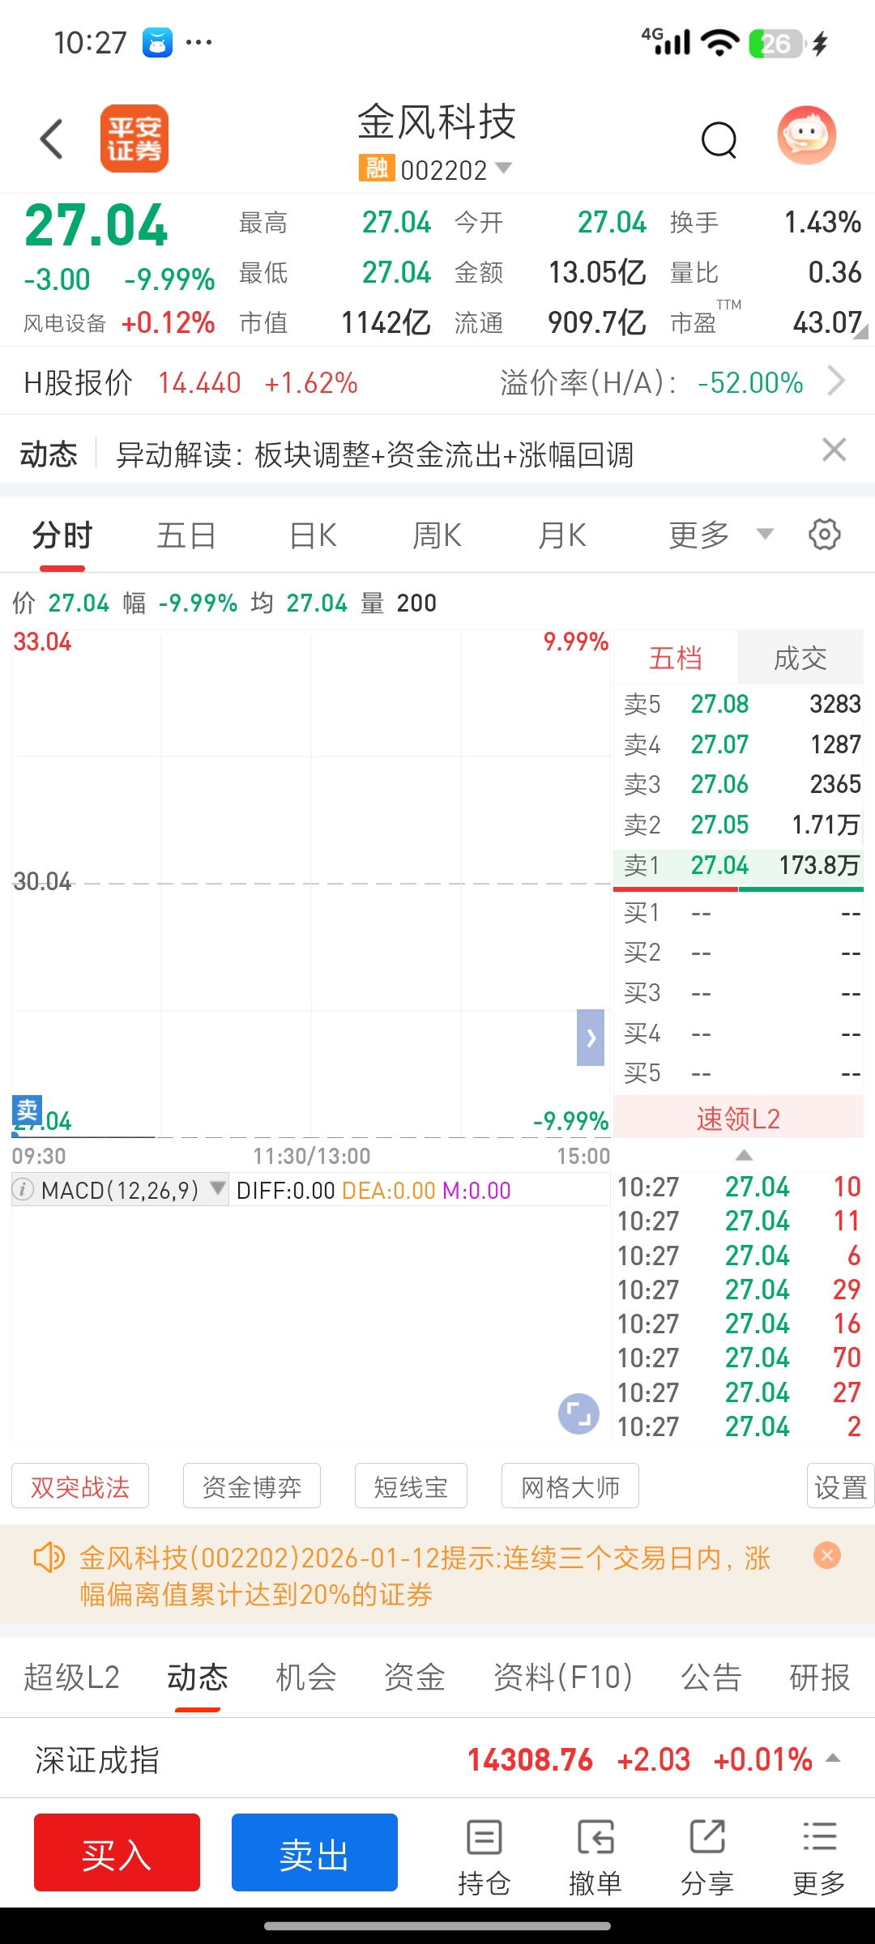The width and height of the screenshot is (875, 1944).
Task: Open 网格大师 tool
Action: [x=570, y=1486]
